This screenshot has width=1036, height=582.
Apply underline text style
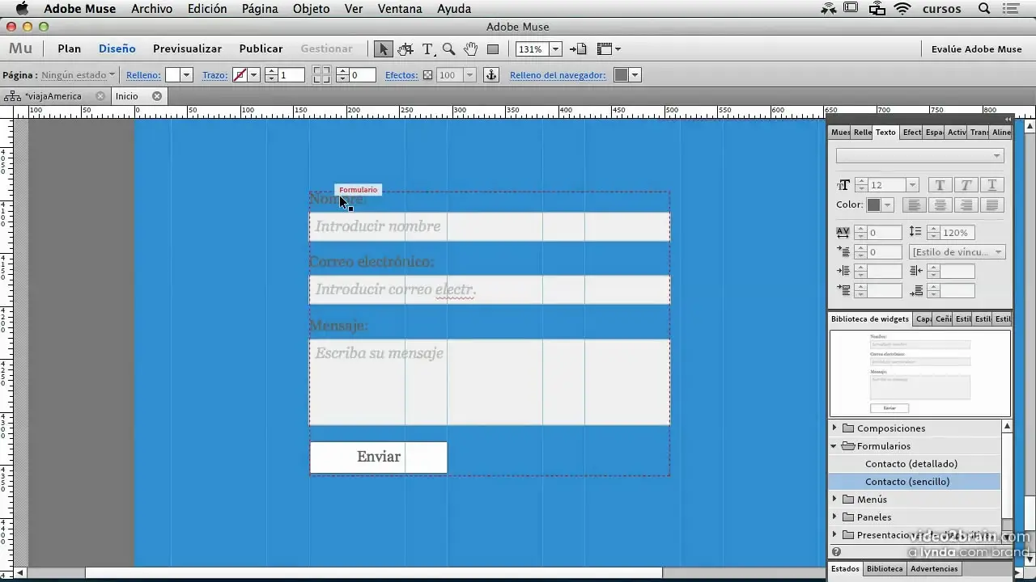pyautogui.click(x=991, y=185)
